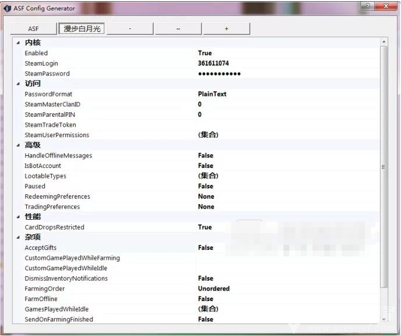401x336 pixels.
Task: Select the SteamPassword property label
Action: pyautogui.click(x=47, y=74)
